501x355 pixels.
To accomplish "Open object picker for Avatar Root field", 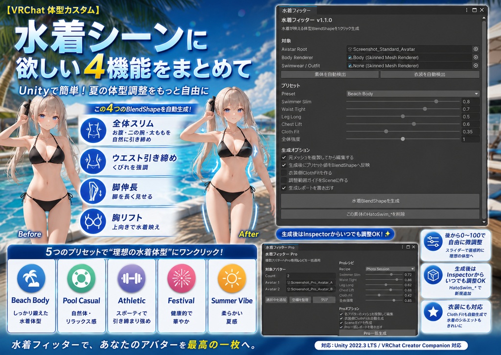I will (476, 49).
